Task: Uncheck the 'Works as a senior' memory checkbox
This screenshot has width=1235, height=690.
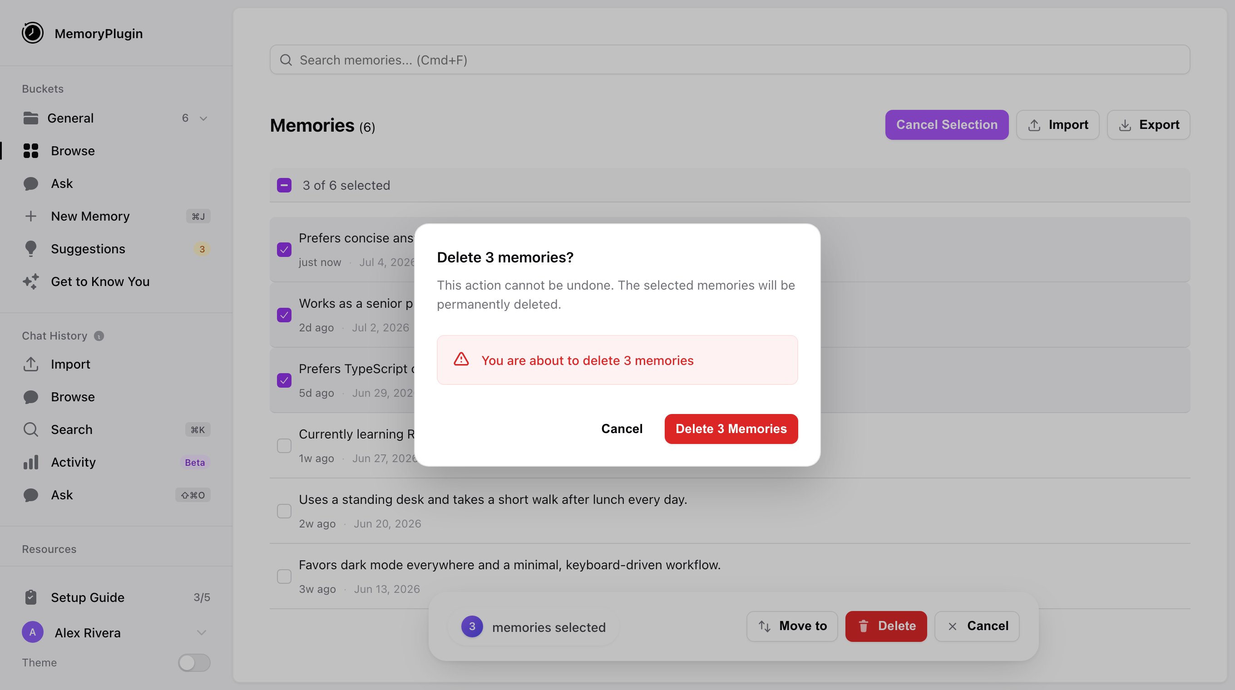Action: coord(284,315)
